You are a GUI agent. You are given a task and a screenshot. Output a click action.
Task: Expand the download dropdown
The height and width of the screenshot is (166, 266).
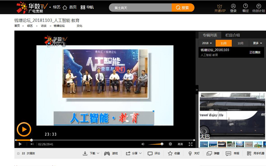tap(98, 153)
